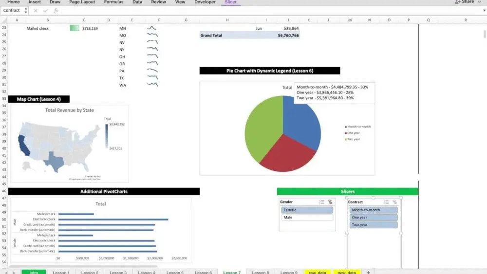
Task: Go to previous sheet tab arrow
Action: 6,273
